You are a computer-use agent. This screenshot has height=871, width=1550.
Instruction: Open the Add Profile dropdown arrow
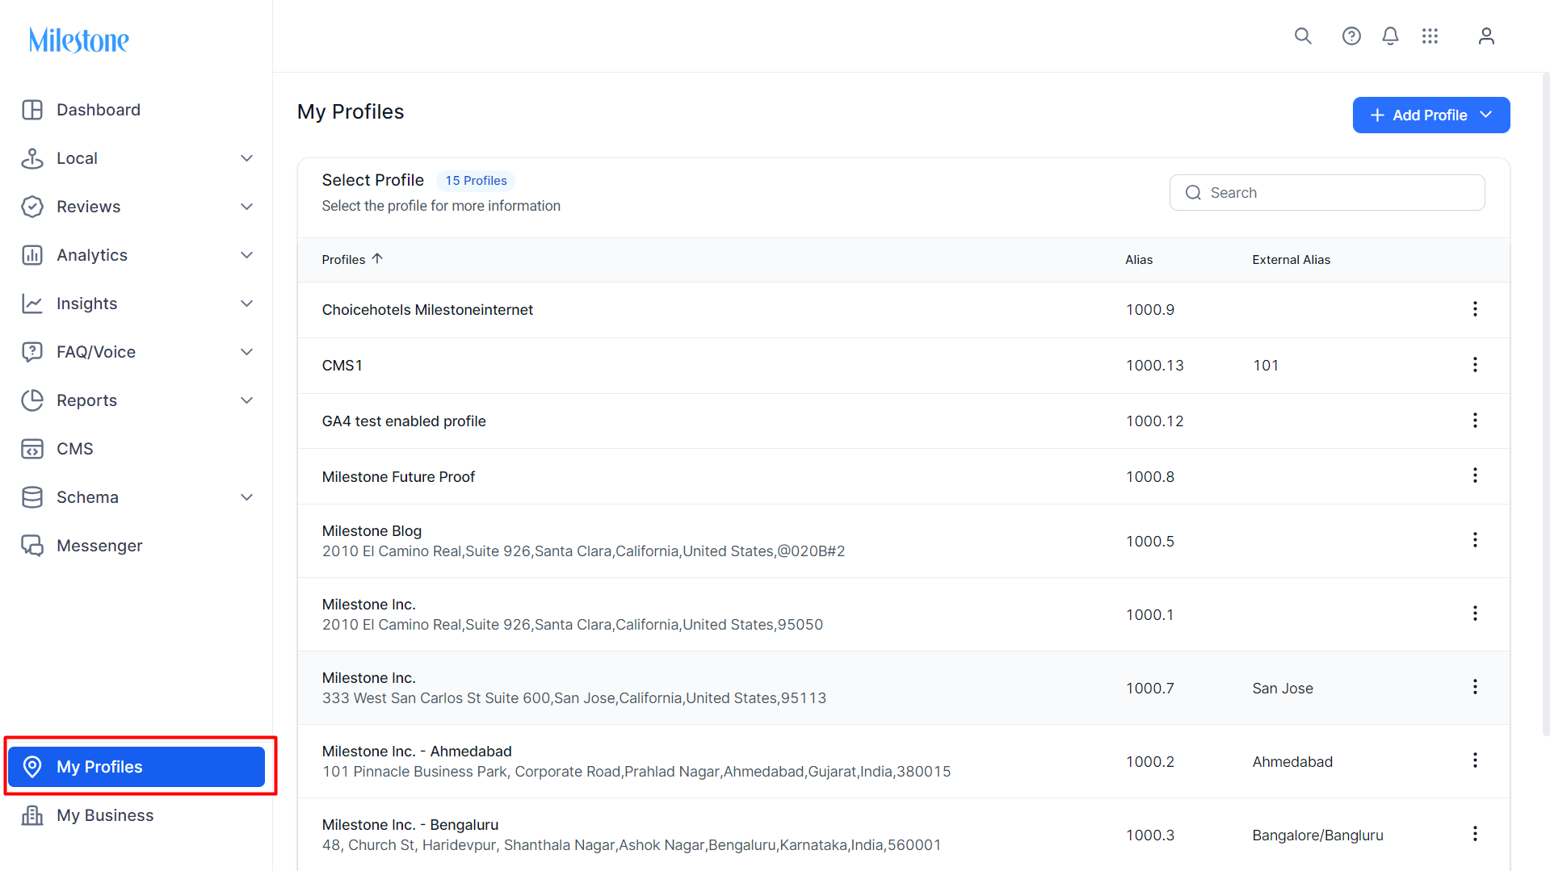pyautogui.click(x=1486, y=115)
